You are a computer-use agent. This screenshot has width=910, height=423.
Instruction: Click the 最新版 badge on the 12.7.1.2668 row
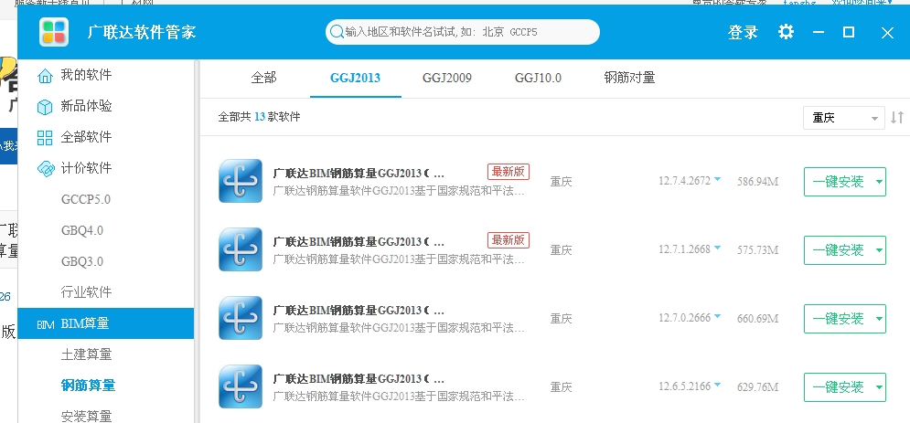[509, 240]
